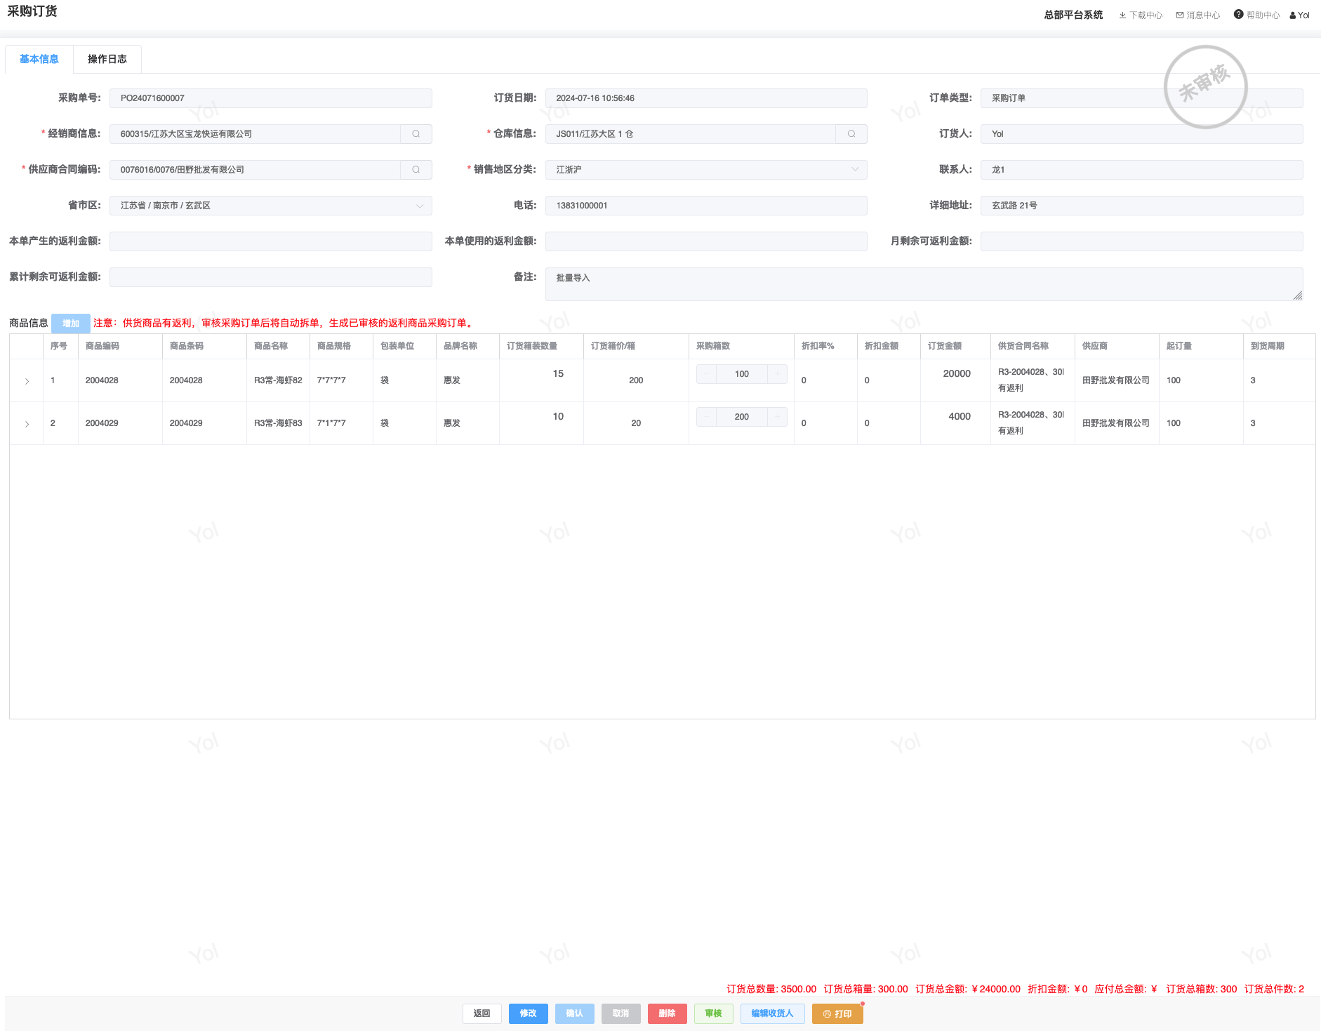Open the 省市区 cascader dropdown
Viewport: 1321px width, 1031px height.
click(x=271, y=206)
